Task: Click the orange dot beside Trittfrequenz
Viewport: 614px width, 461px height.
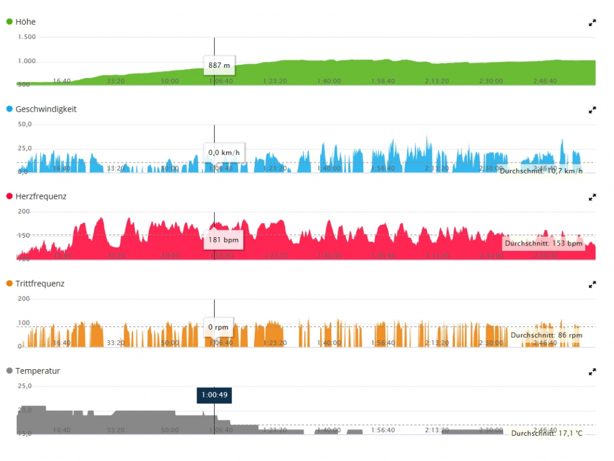Action: point(10,283)
